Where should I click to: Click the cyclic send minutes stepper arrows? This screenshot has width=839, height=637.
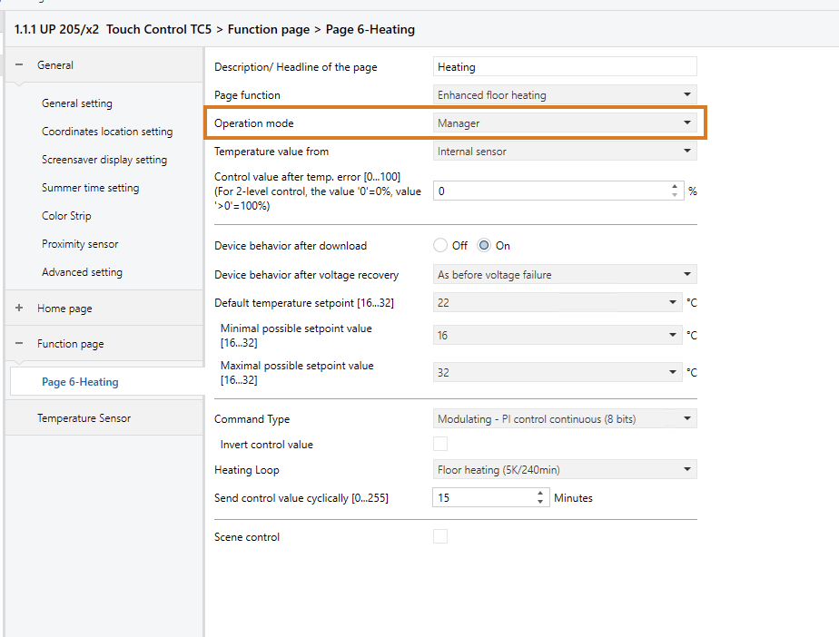pos(541,497)
